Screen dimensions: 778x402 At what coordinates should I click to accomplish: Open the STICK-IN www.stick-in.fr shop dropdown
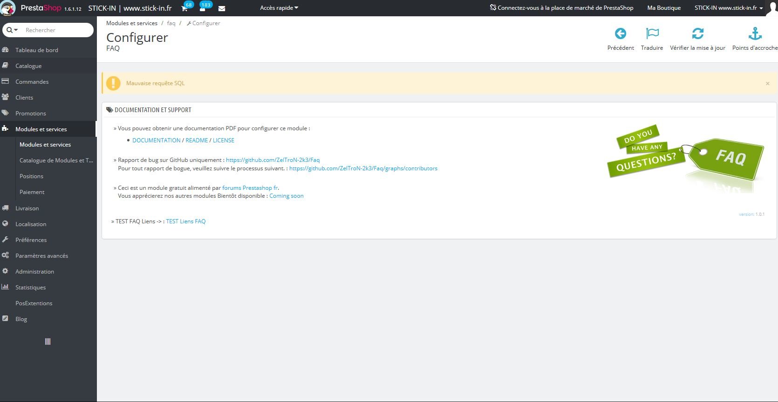pos(729,8)
